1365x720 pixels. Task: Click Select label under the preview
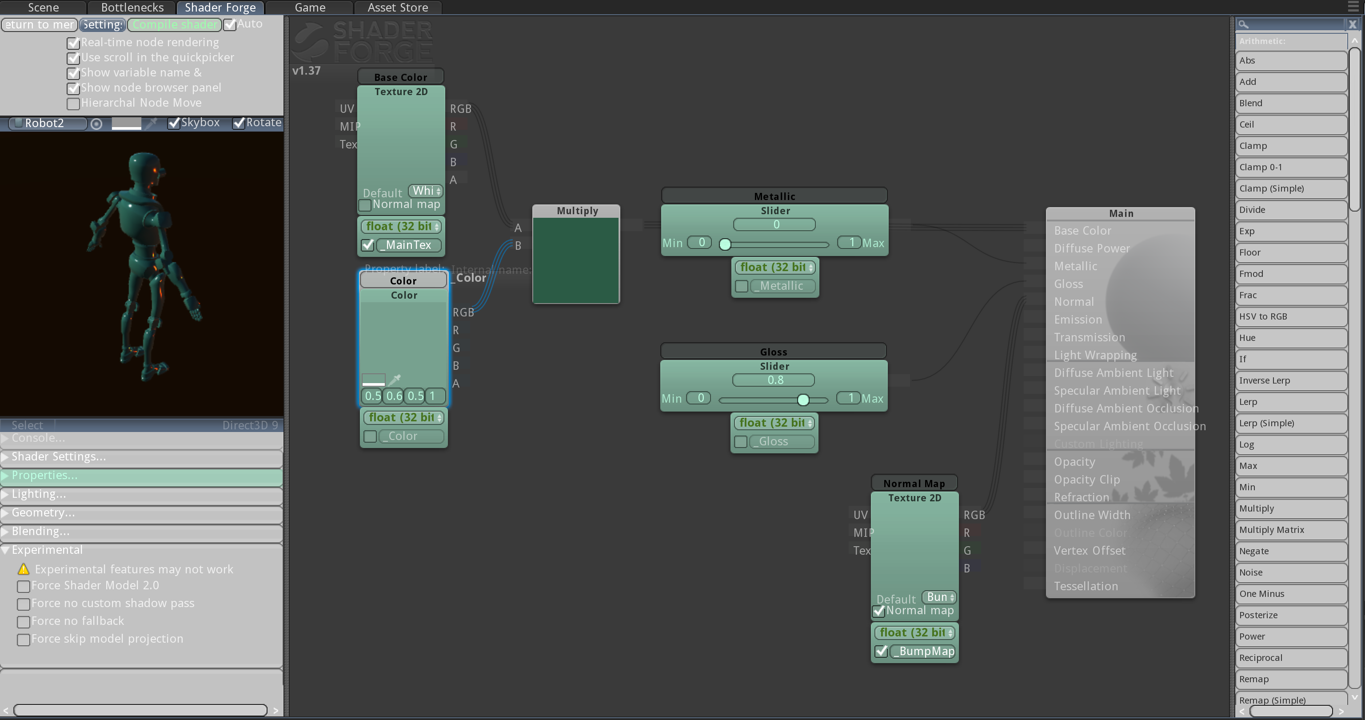coord(28,425)
